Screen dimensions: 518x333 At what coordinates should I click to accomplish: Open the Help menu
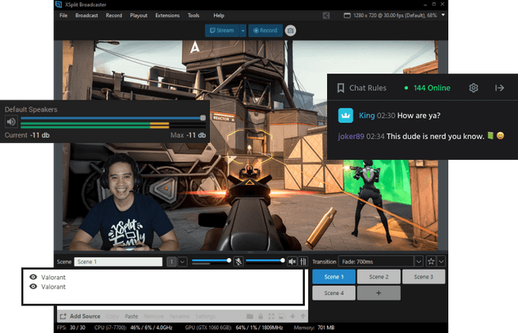(219, 16)
